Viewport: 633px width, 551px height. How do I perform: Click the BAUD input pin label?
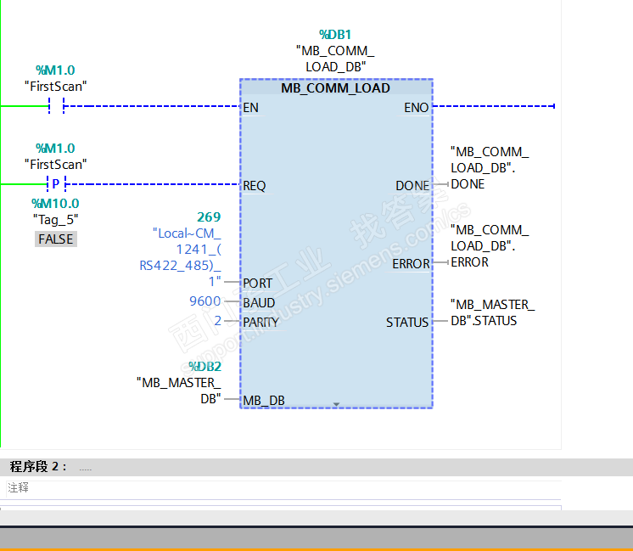tap(259, 303)
